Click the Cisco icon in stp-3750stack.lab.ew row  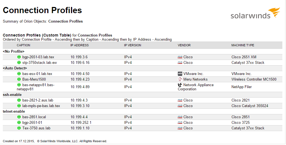pos(180,63)
